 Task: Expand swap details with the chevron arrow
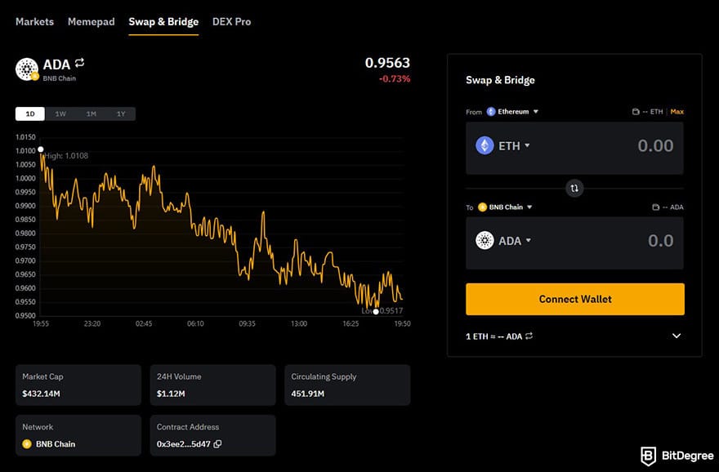pos(677,336)
